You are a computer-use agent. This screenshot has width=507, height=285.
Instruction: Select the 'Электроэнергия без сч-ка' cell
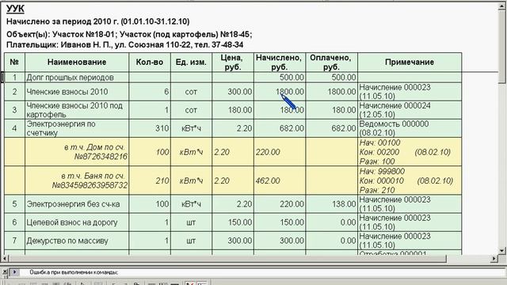tap(77, 204)
